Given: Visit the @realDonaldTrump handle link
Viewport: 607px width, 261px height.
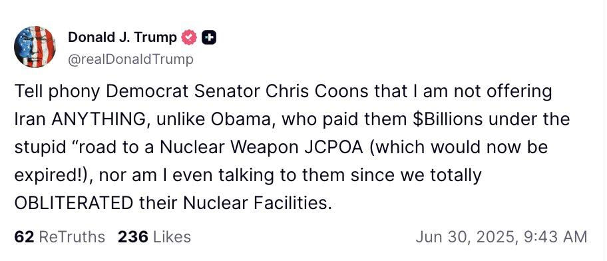Looking at the screenshot, I should tap(130, 60).
